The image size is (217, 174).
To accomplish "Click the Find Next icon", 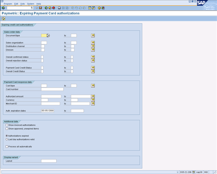I will (67, 8).
